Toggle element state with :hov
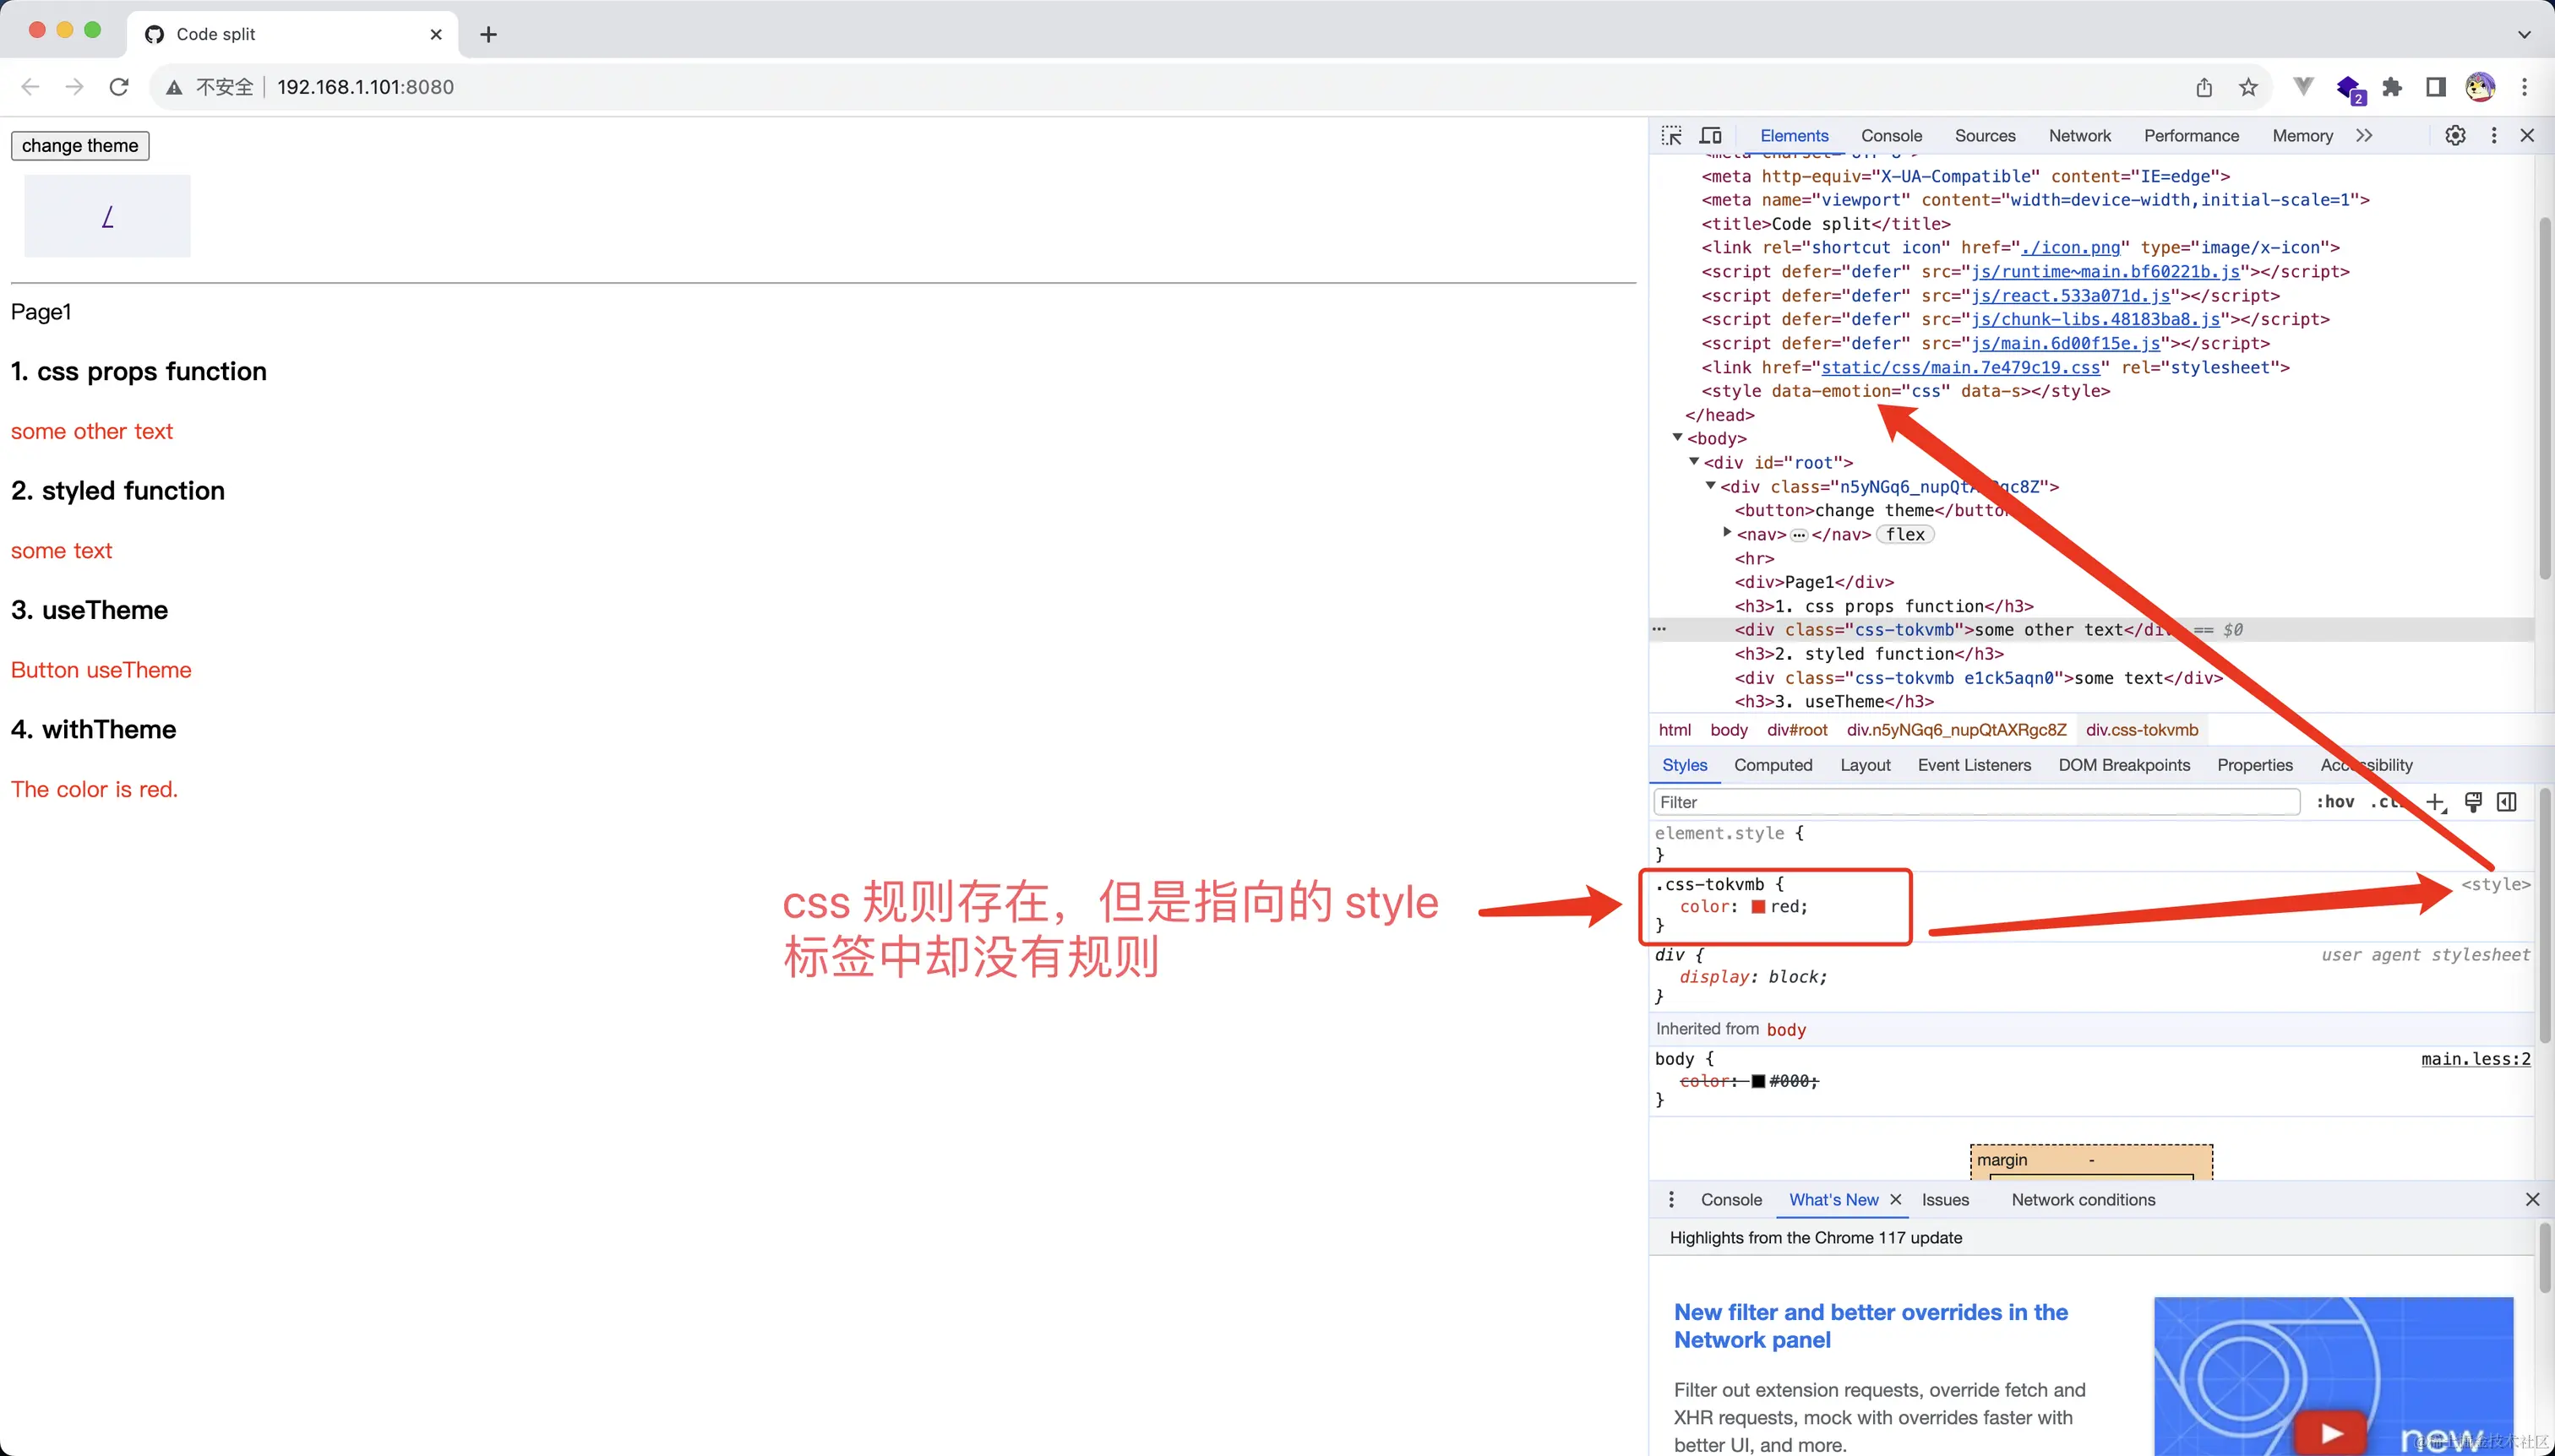This screenshot has height=1456, width=2555. point(2337,802)
